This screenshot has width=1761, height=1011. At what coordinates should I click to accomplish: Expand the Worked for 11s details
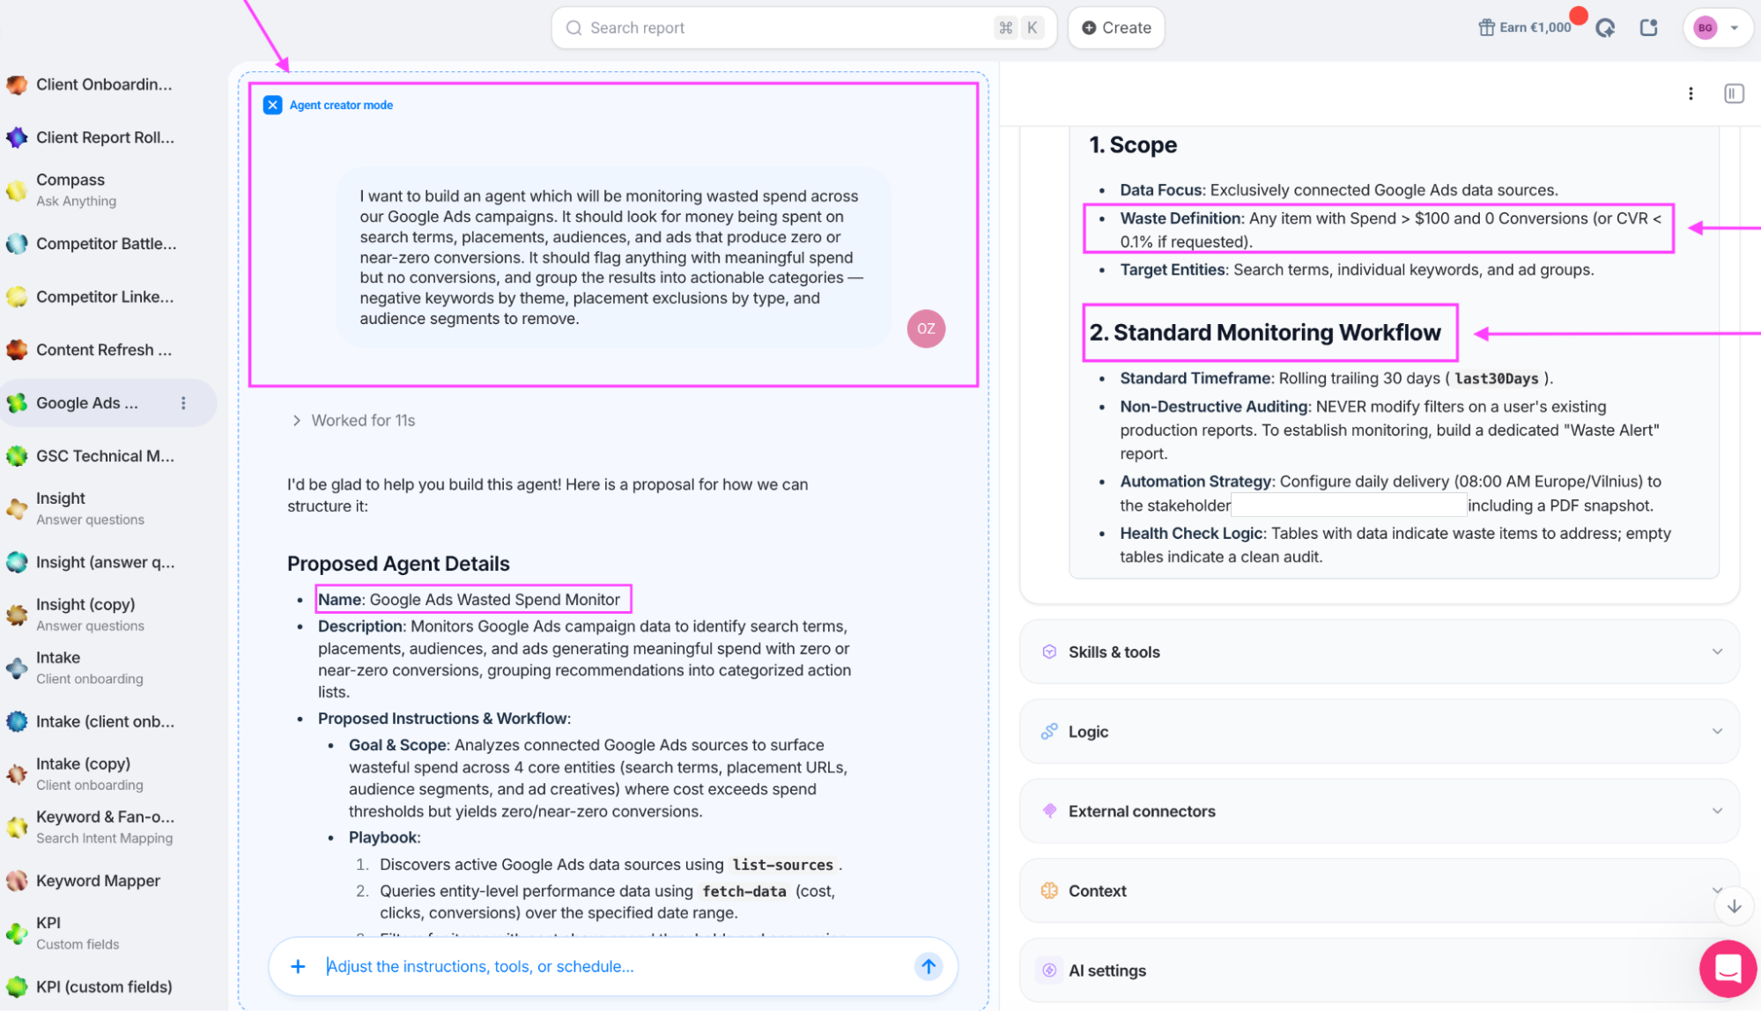pos(353,421)
